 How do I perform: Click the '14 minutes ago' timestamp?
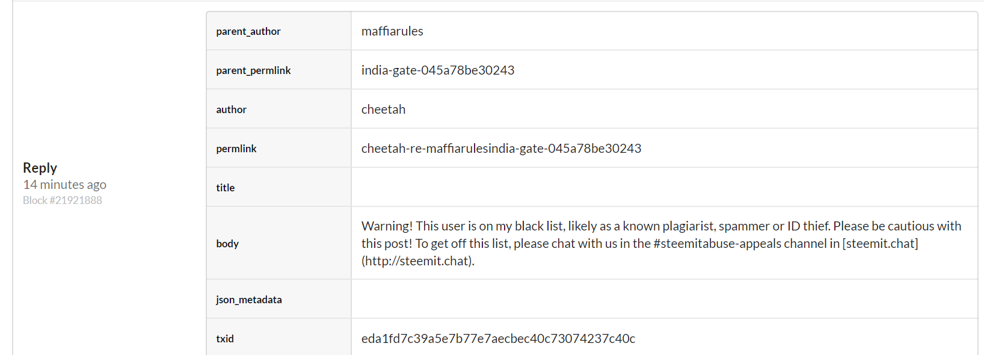64,185
